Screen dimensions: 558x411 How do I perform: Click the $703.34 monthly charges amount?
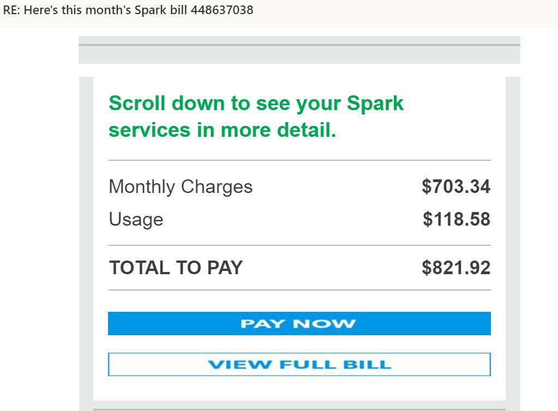click(x=456, y=186)
